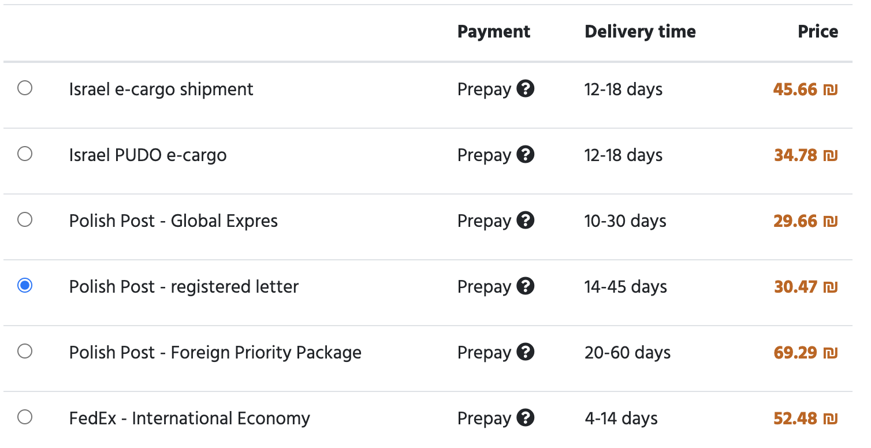This screenshot has height=448, width=871.
Task: Click help icon beside Israel PUDO e-cargo Prepay
Action: pos(525,155)
